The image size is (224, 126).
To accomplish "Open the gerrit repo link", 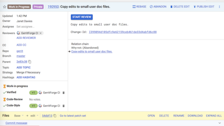I will [x=20, y=51].
